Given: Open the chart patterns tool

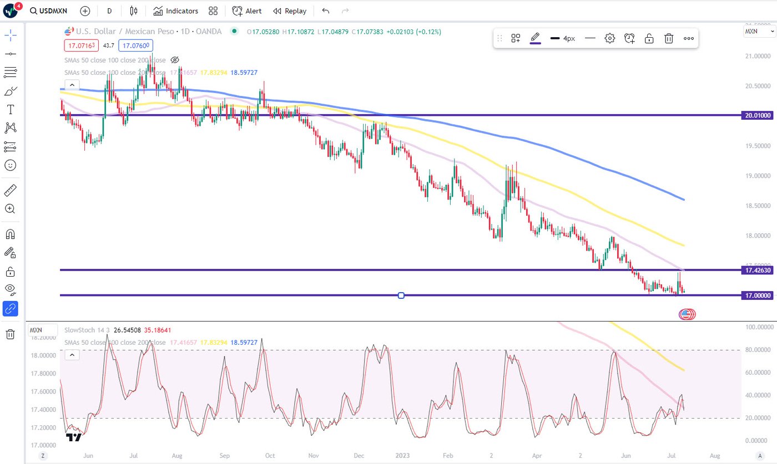Looking at the screenshot, I should tap(10, 128).
